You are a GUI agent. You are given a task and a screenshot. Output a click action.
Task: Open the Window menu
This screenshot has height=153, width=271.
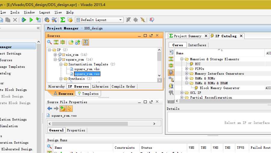[29, 12]
